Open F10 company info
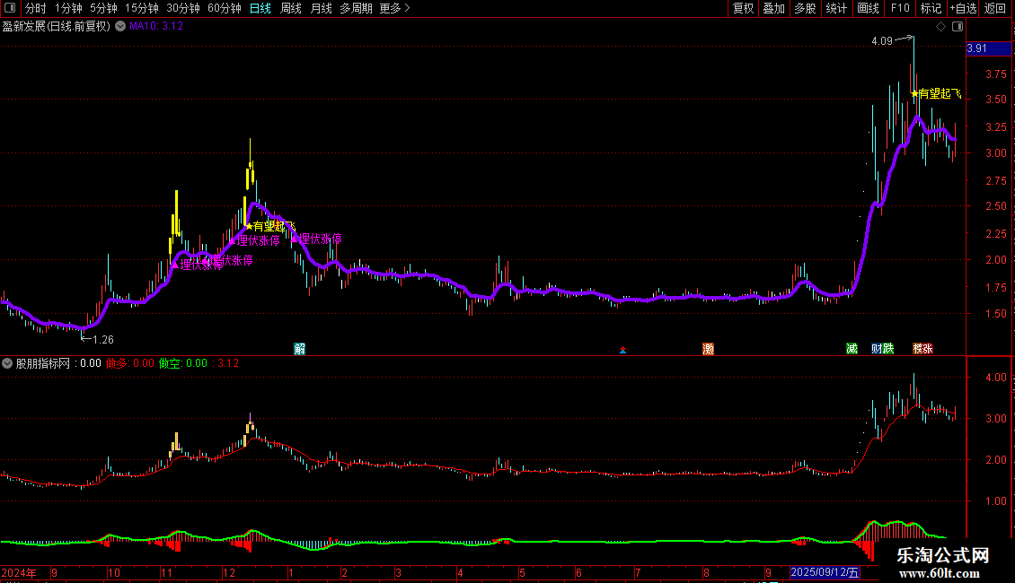Screen dimensions: 1015x583 point(900,8)
